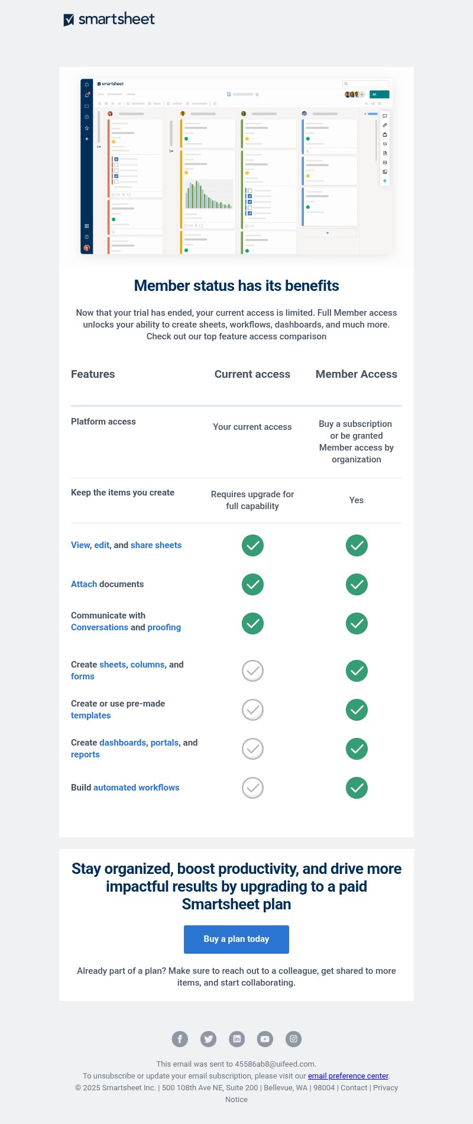Click green check for Attach documents, Member Access
Image resolution: width=473 pixels, height=1124 pixels.
(x=357, y=584)
